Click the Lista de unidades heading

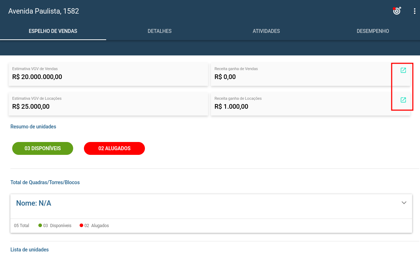[x=29, y=250]
